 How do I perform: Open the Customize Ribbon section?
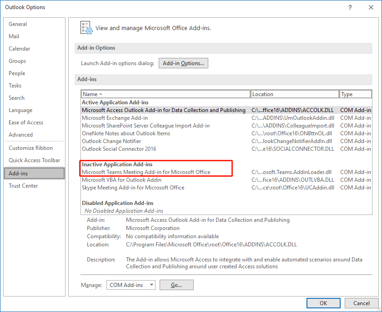[30, 148]
